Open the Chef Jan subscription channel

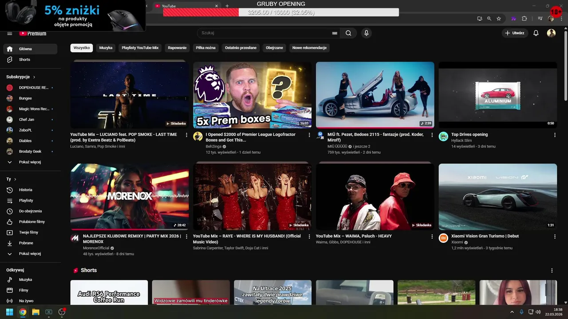[30, 120]
